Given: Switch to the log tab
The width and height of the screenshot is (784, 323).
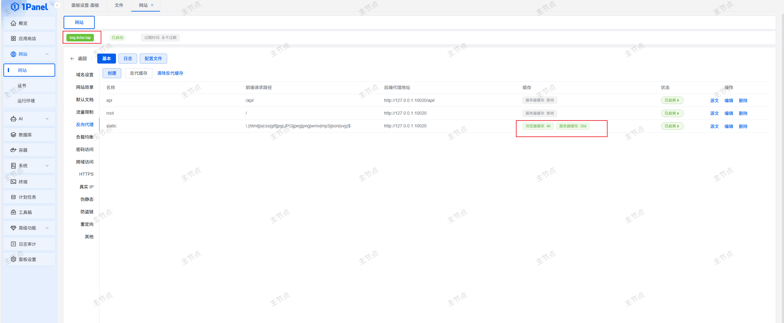Looking at the screenshot, I should click(128, 59).
